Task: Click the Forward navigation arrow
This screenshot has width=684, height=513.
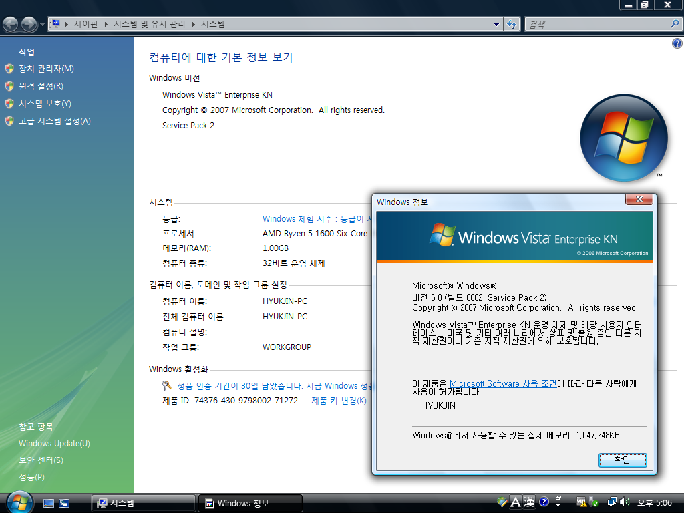Action: click(x=29, y=25)
